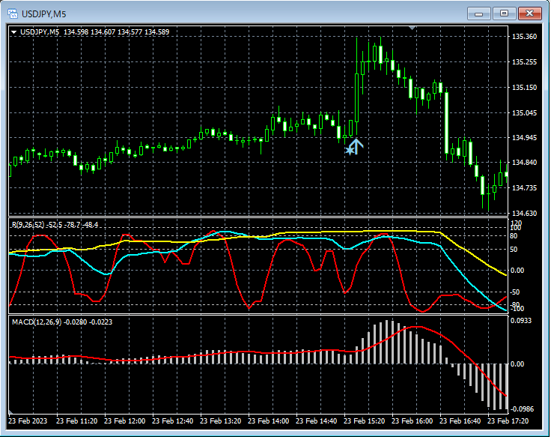Viewport: 551px width, 437px height.
Task: Click the blue up-arrow buy signal
Action: [356, 146]
